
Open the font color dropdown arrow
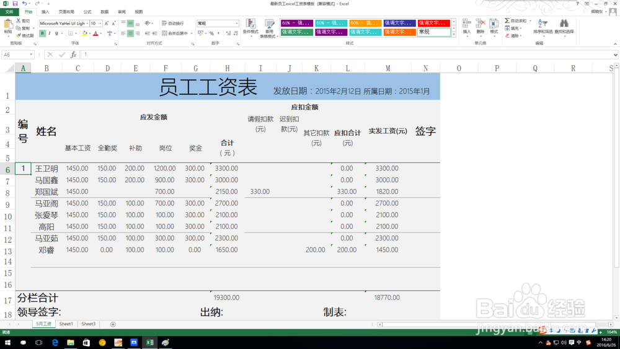pos(101,33)
